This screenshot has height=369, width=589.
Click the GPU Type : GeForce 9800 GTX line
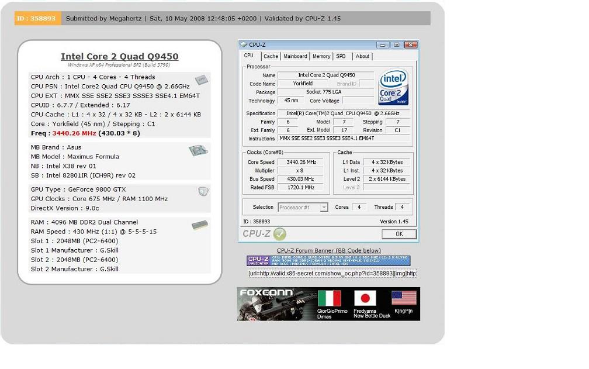click(78, 189)
